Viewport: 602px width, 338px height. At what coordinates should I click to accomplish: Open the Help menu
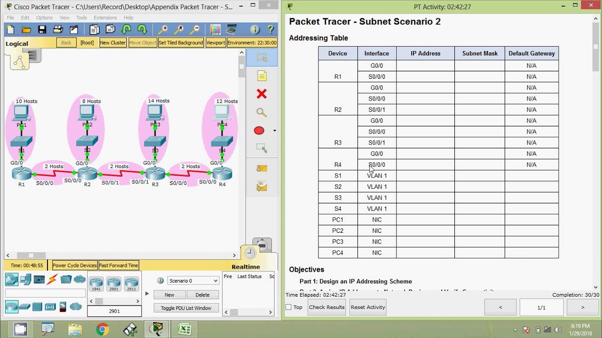pos(128,18)
